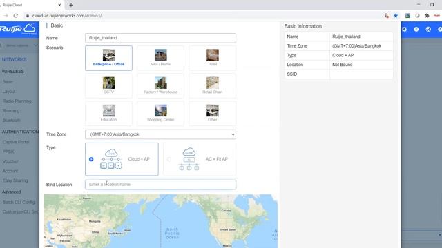Open Bluetooth in the sidebar

[x=12, y=120]
